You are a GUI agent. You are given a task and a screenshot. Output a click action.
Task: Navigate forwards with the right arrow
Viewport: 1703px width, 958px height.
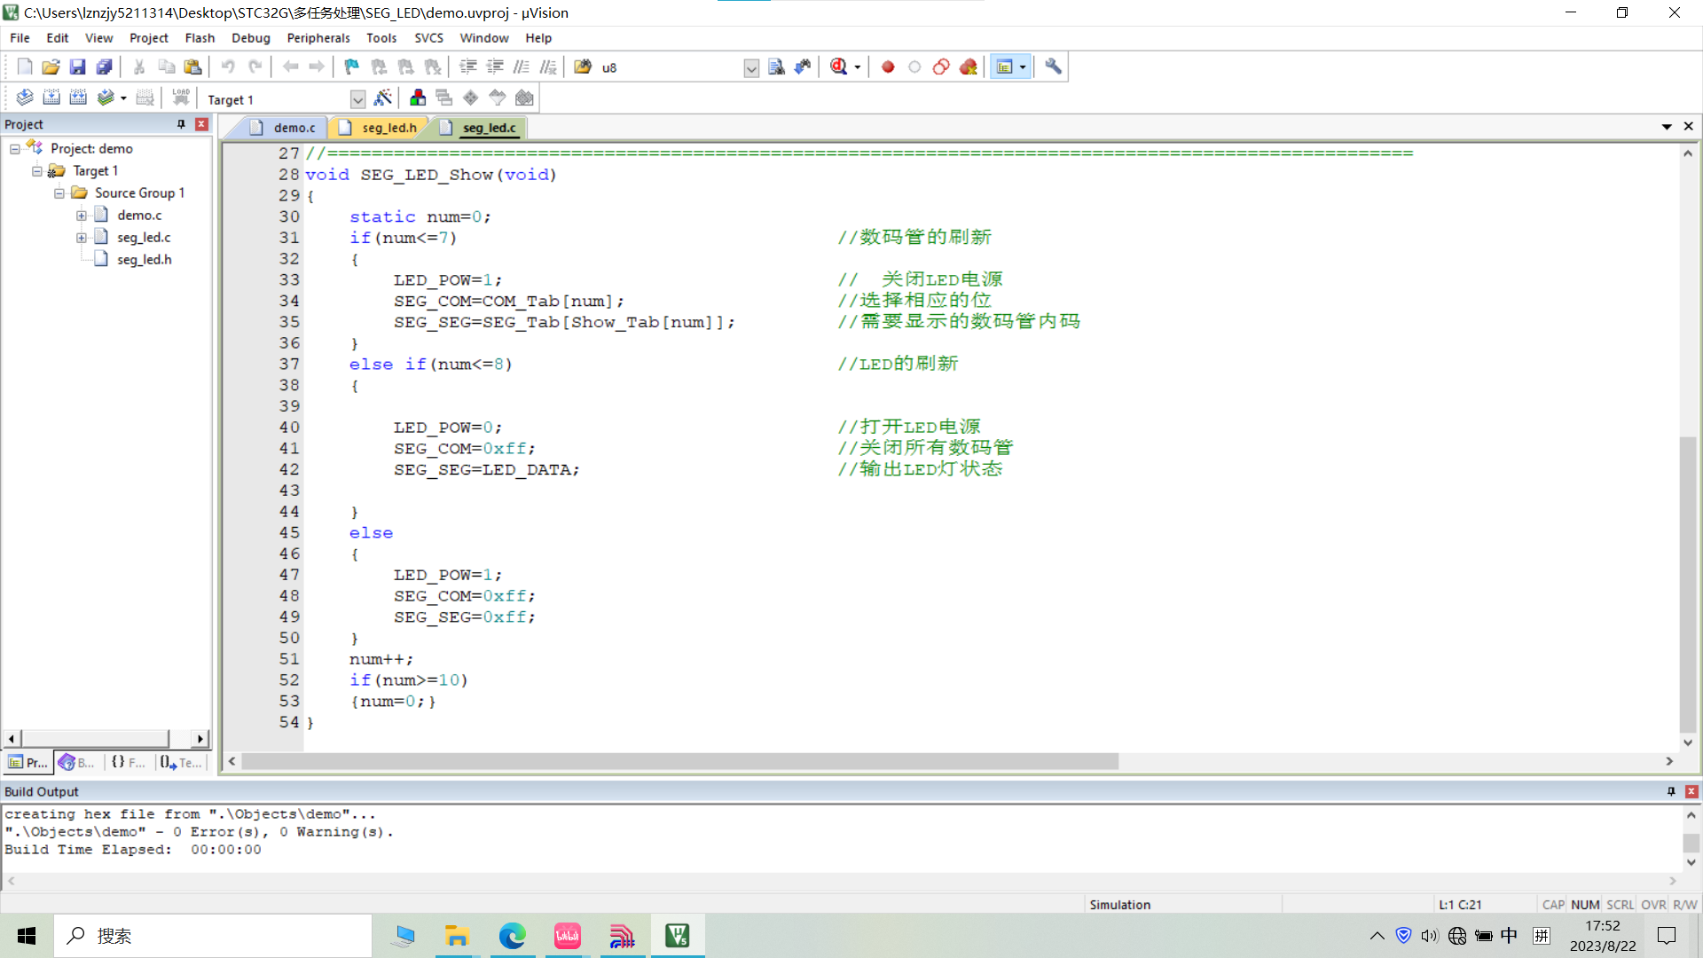point(317,67)
